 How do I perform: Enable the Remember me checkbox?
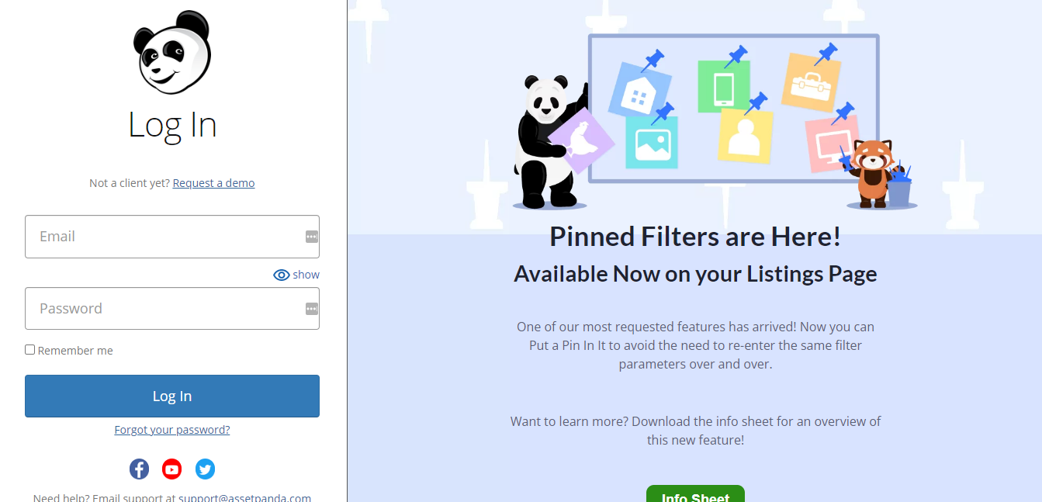tap(29, 350)
